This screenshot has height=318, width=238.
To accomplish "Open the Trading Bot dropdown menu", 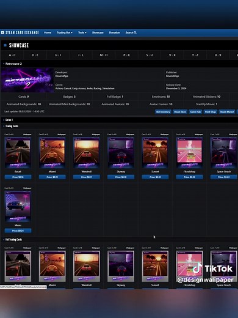I will [65, 32].
